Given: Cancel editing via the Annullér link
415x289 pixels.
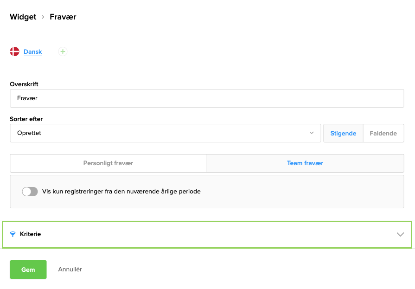Looking at the screenshot, I should [x=70, y=270].
